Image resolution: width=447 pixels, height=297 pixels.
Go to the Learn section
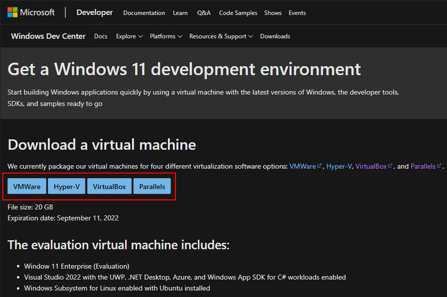click(180, 13)
